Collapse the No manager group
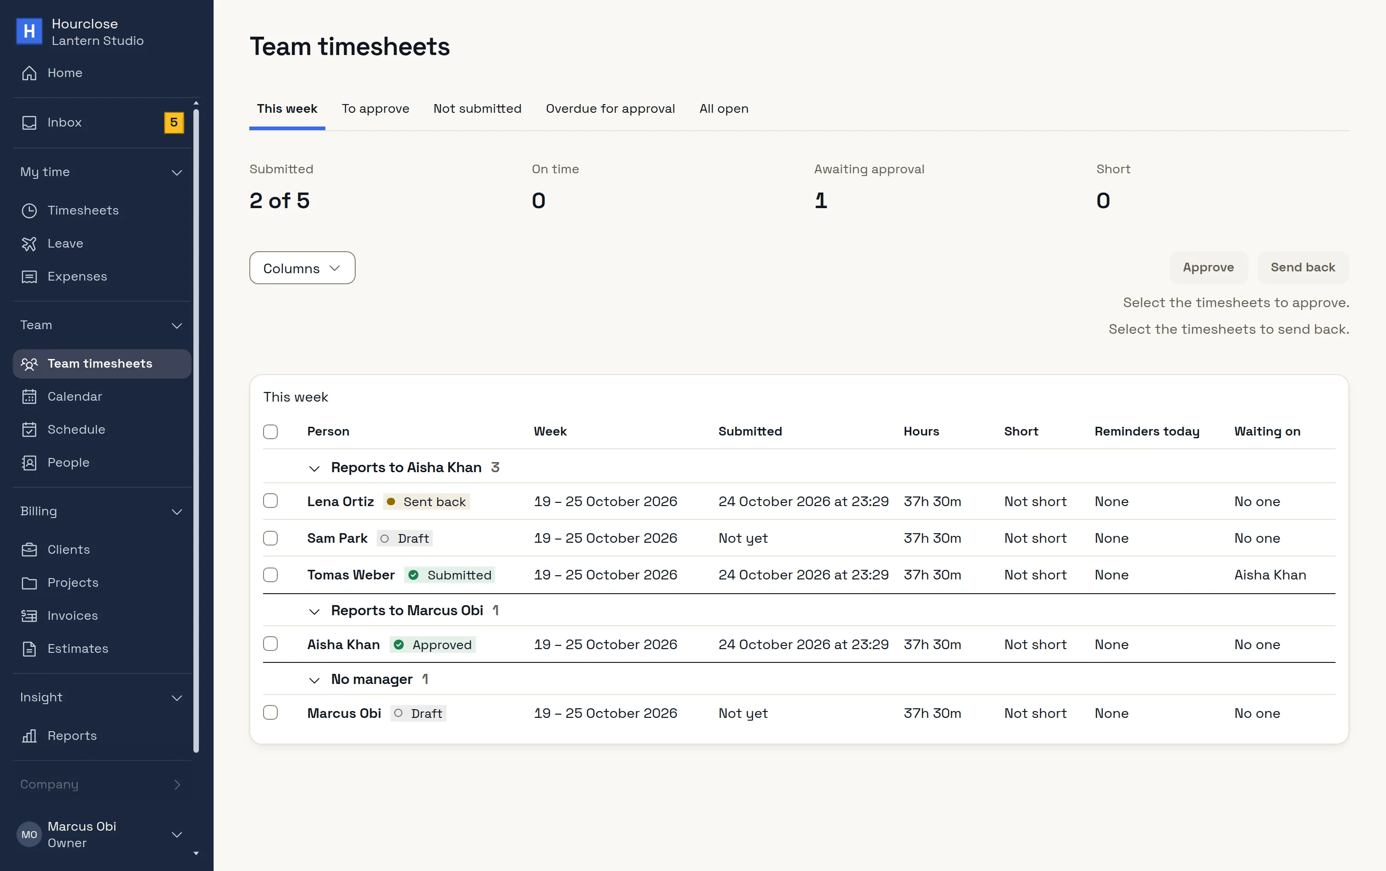Viewport: 1386px width, 871px height. coord(314,680)
